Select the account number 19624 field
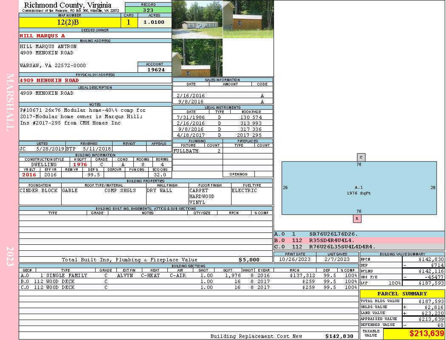446x340 pixels. coord(155,70)
